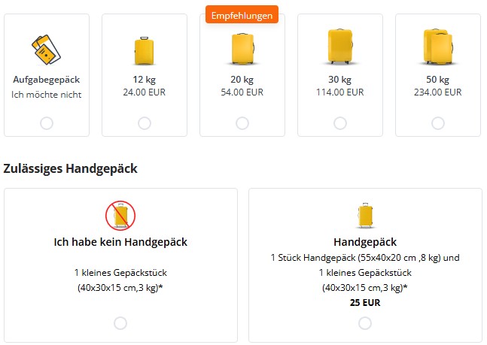Viewport: 487px width, 345px height.
Task: Click the 'Aufgabegepäck' title text
Action: pos(47,80)
